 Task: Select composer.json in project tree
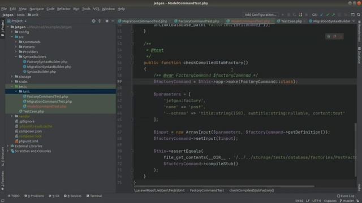[x=30, y=131]
